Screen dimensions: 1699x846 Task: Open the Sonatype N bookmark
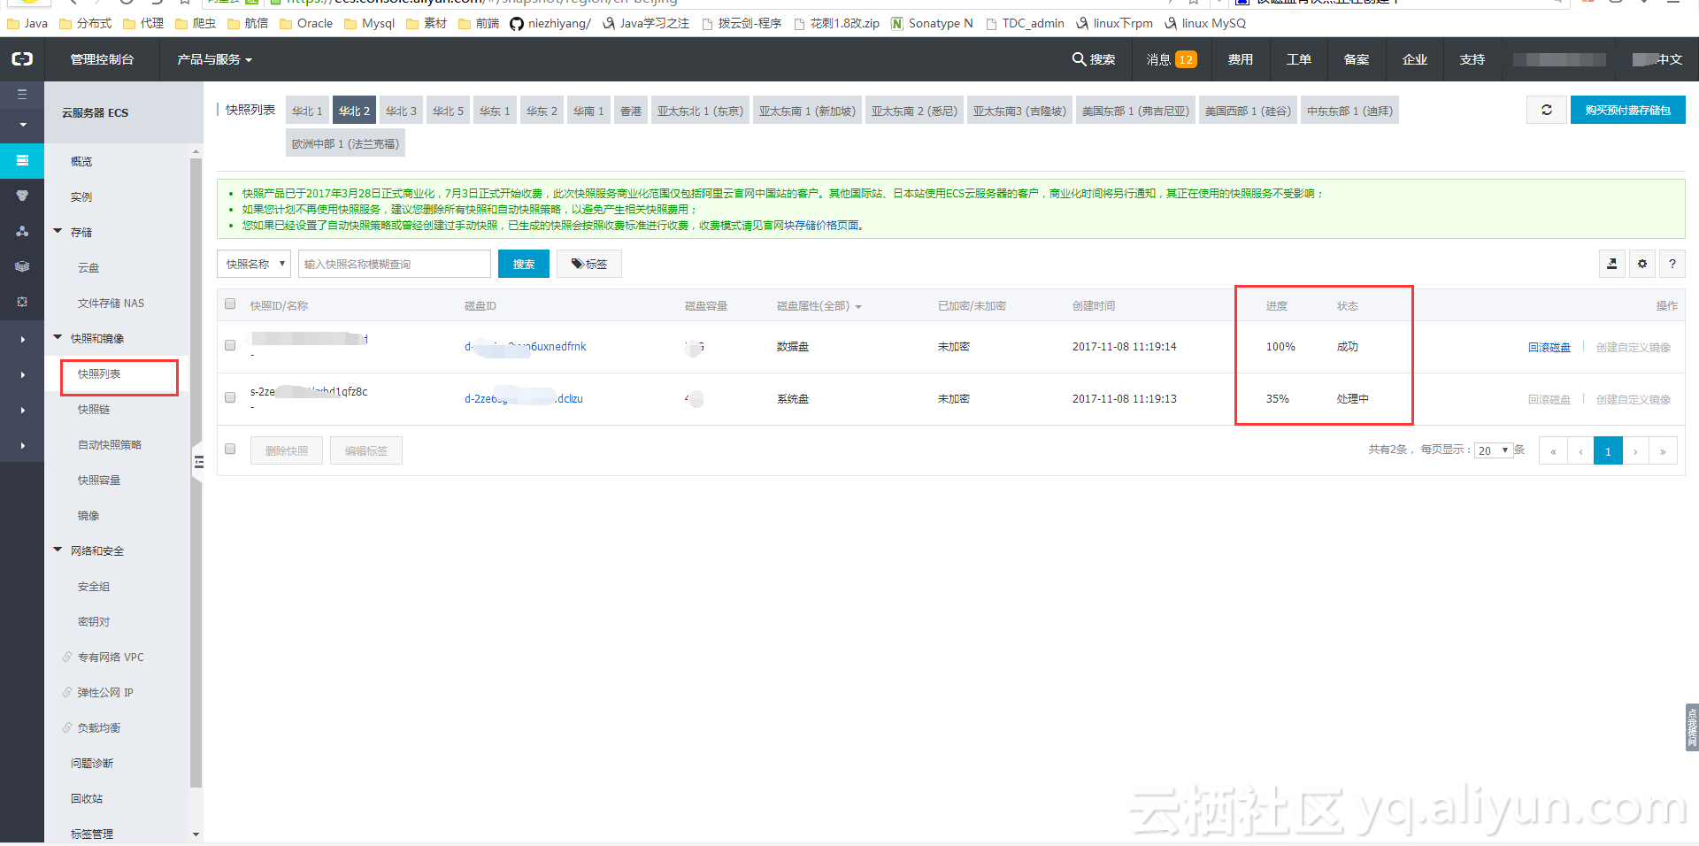coord(932,23)
